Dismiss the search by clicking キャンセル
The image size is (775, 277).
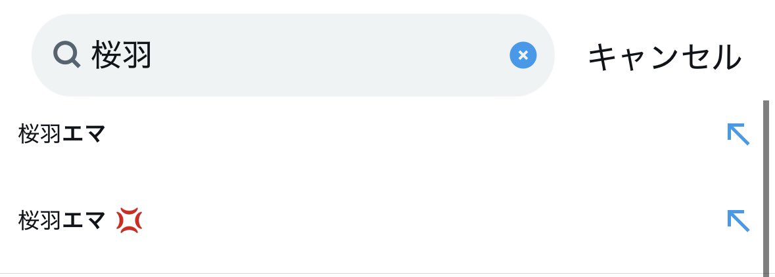coord(664,57)
